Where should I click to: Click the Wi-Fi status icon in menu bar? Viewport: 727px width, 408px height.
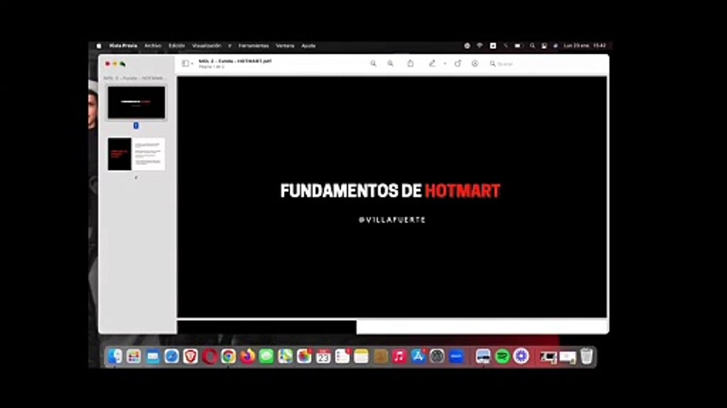click(480, 45)
